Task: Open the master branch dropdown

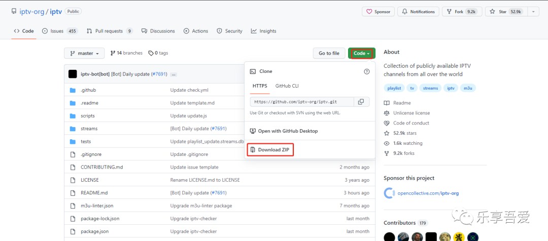Action: (x=84, y=53)
